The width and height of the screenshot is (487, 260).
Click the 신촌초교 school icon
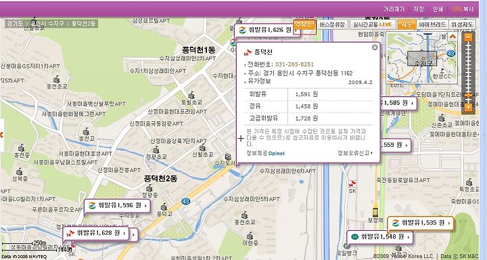pyautogui.click(x=441, y=118)
